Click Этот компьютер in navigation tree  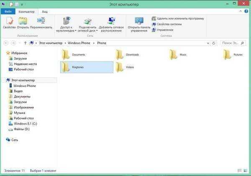click(23, 80)
